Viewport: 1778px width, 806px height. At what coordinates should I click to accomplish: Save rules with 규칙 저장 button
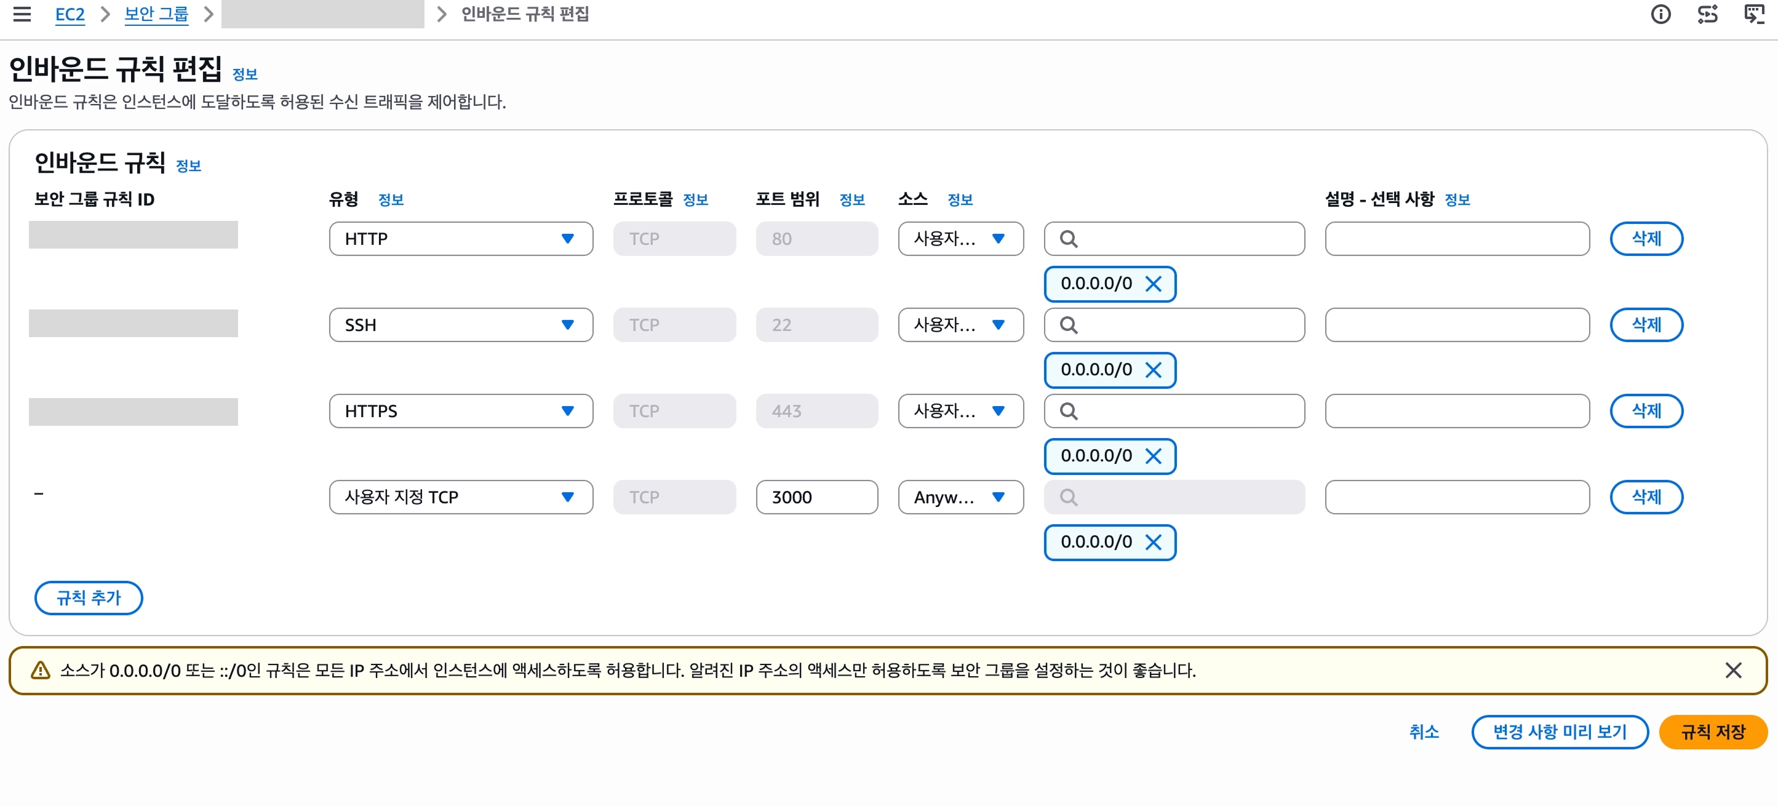[1712, 732]
